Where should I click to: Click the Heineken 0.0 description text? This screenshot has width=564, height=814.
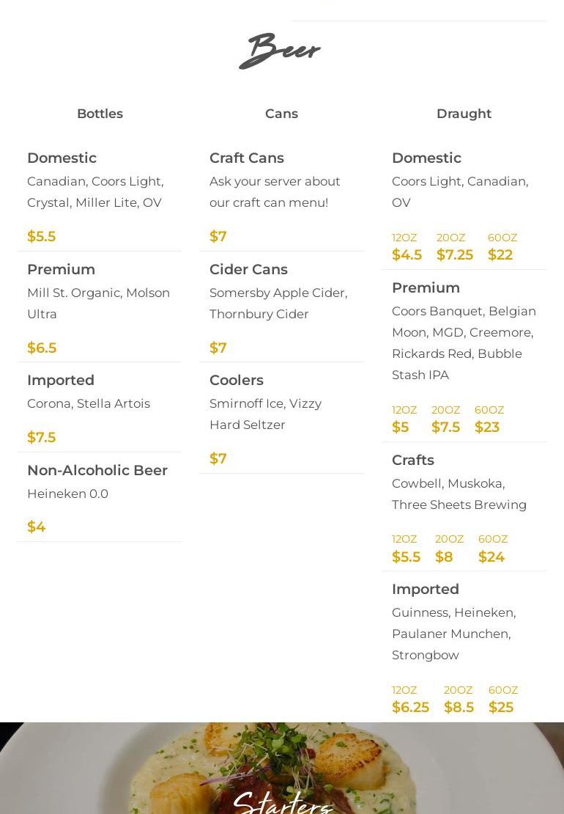[67, 494]
